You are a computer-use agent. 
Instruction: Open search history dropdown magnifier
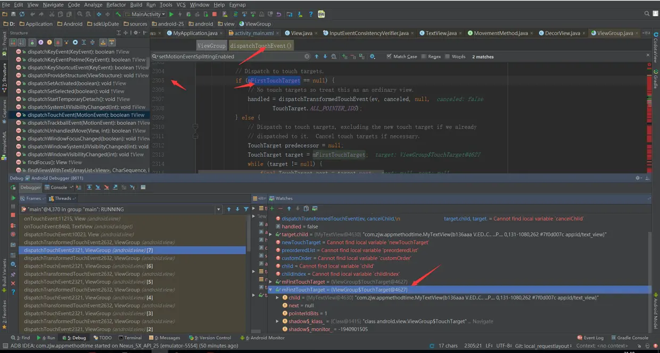(x=154, y=56)
